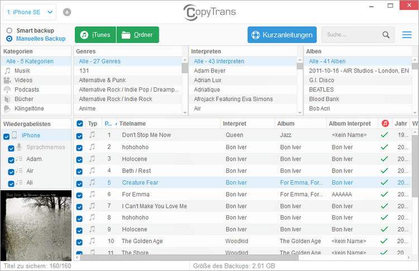Click the search magnifier icon
Image resolution: width=419 pixels, height=271 pixels.
(386, 35)
